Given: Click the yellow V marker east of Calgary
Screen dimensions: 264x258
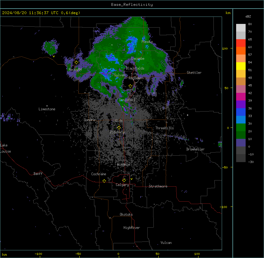Looking at the screenshot, I should (x=131, y=179).
